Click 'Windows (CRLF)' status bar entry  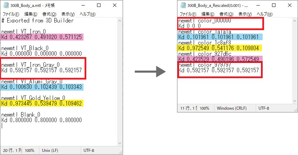point(232,108)
